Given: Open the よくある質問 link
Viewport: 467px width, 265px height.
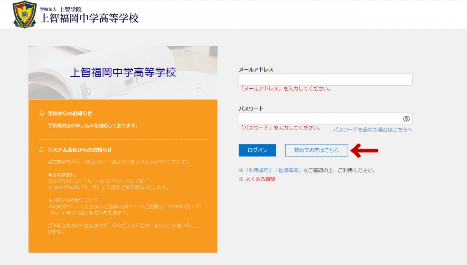Looking at the screenshot, I should pyautogui.click(x=260, y=179).
